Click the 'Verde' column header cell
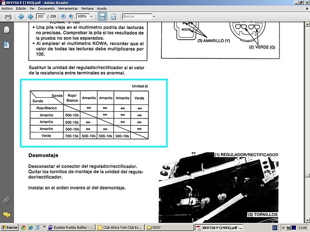The height and width of the screenshot is (232, 310). tap(139, 98)
